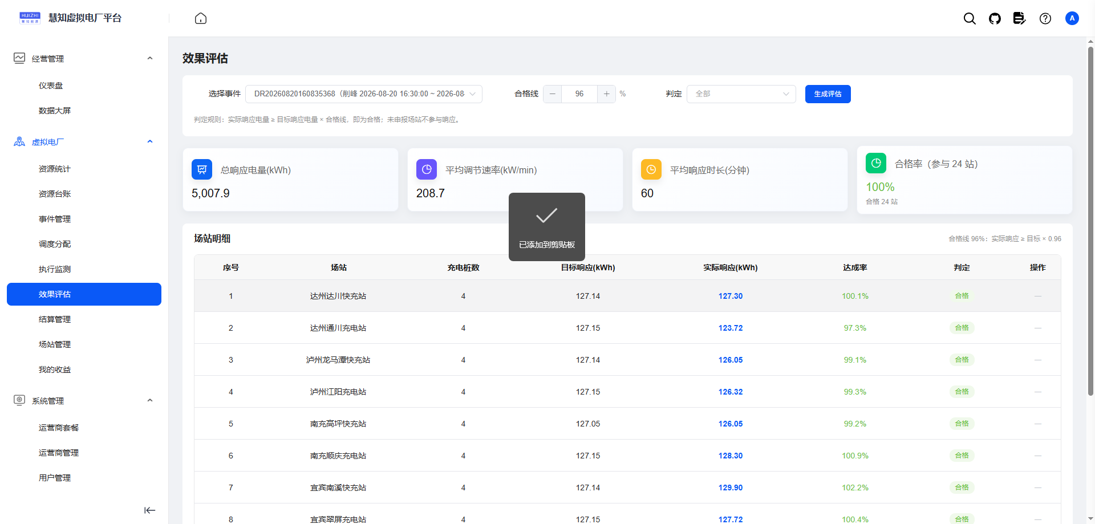Collapse the 虚拟电厂 menu group
The image size is (1095, 524).
150,141
